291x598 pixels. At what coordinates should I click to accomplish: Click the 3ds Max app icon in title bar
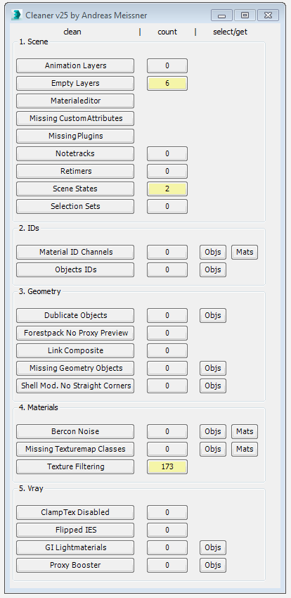click(16, 15)
